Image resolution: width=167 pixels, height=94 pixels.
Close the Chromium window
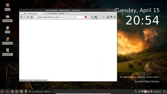[x=115, y=10]
